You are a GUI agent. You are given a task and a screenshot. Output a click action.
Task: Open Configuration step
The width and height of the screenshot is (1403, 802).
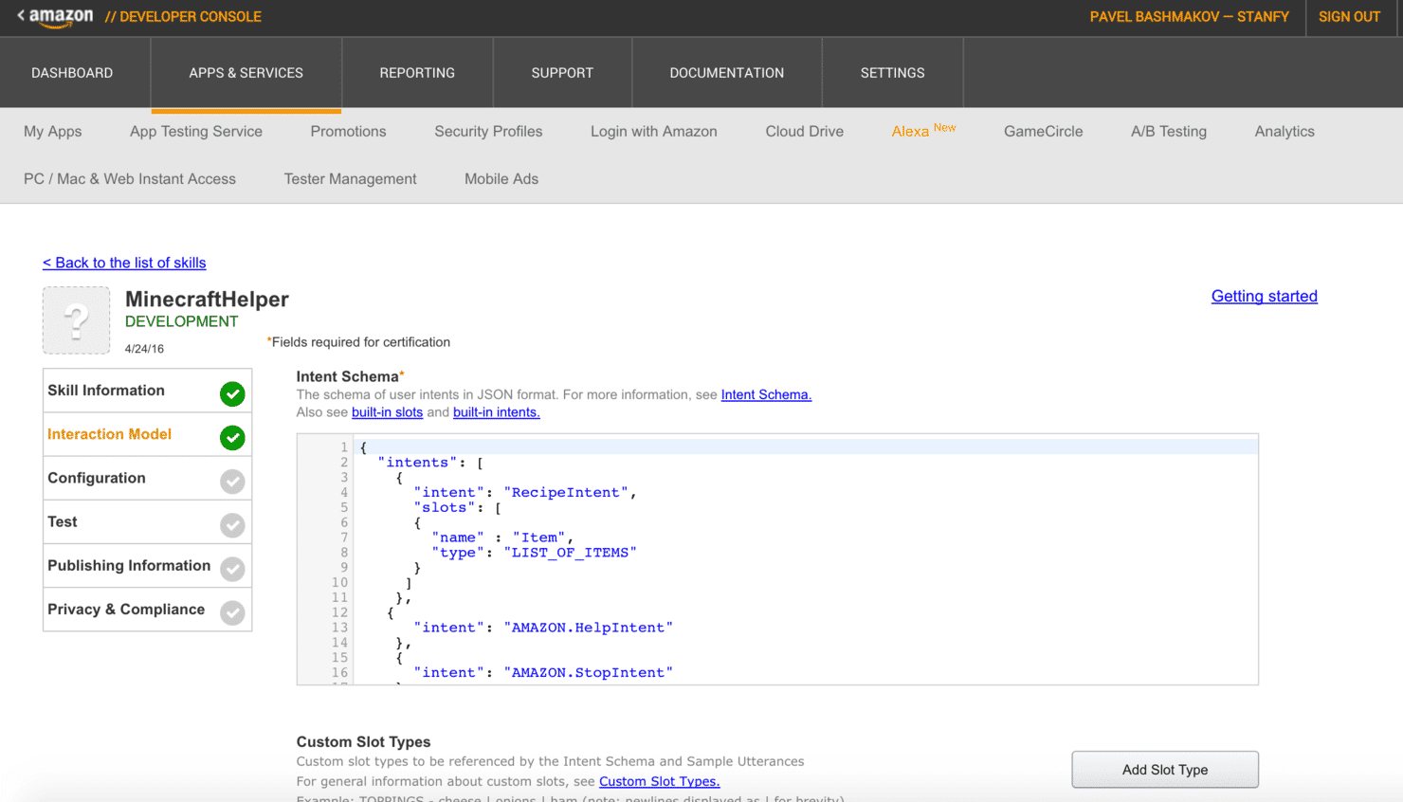tap(147, 479)
